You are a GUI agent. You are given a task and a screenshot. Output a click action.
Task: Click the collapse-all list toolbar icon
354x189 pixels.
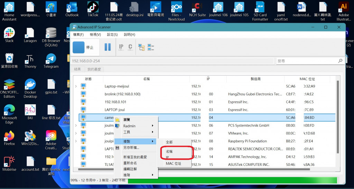click(x=151, y=47)
